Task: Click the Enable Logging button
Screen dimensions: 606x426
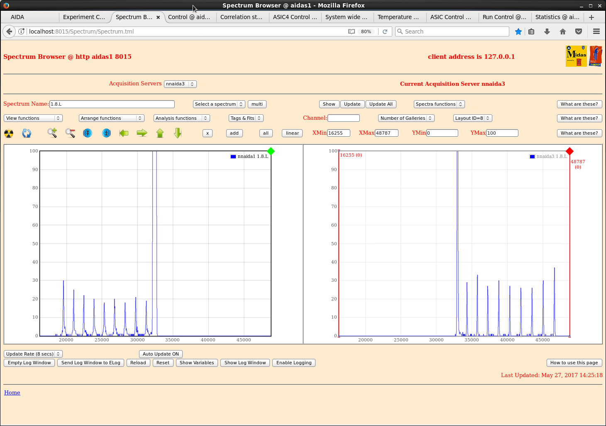Action: click(294, 363)
